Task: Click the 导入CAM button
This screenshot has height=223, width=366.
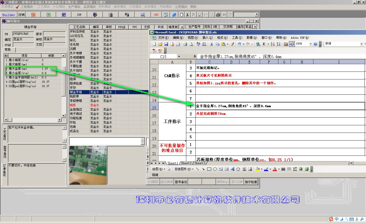Action: [x=237, y=182]
